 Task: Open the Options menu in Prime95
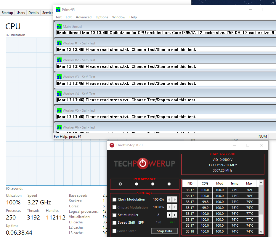coord(102,17)
